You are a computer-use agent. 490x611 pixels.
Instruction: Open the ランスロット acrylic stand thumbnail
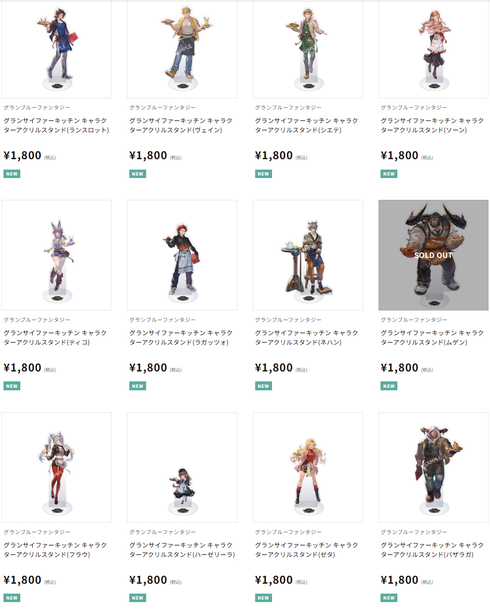coord(56,49)
